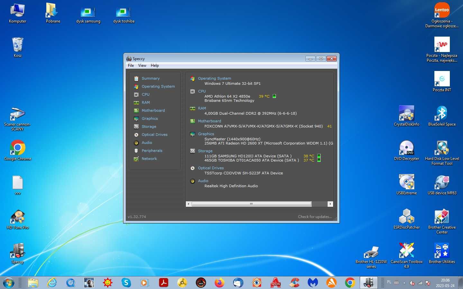Click the green CPU temperature indicator
This screenshot has width=463, height=289.
click(x=274, y=96)
